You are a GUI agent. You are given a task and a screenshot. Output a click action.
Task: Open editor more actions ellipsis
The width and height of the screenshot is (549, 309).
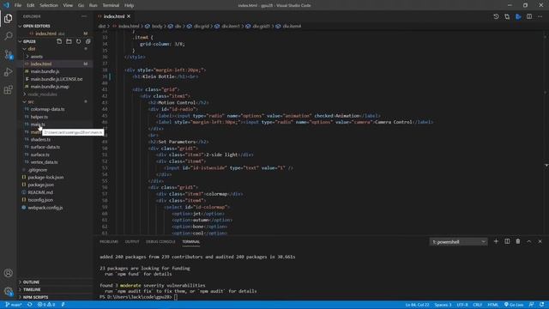pyautogui.click(x=540, y=16)
